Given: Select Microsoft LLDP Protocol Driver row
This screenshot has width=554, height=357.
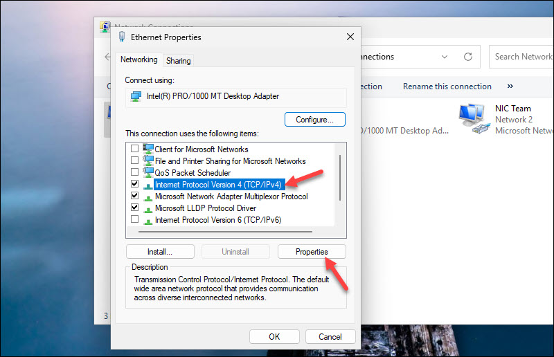Looking at the screenshot, I should (x=206, y=208).
